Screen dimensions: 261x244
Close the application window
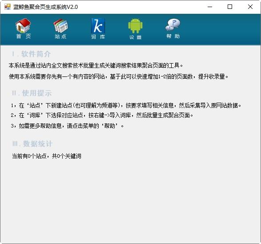pyautogui.click(x=250, y=7)
